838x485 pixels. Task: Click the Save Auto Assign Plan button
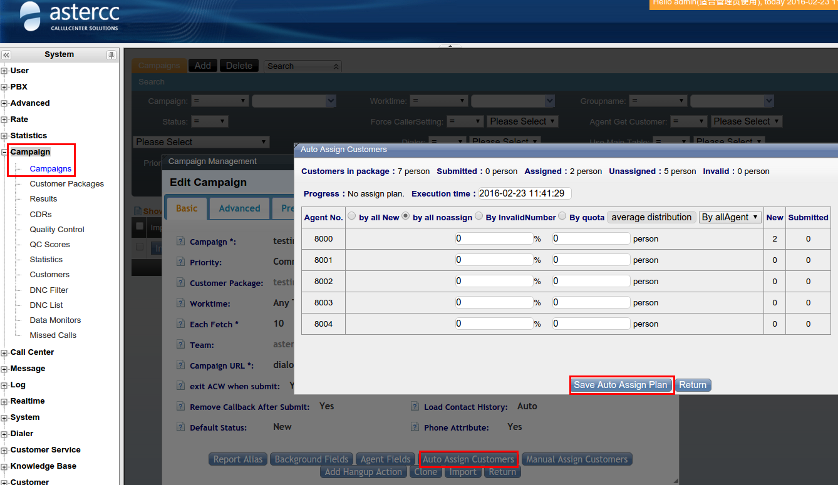621,385
